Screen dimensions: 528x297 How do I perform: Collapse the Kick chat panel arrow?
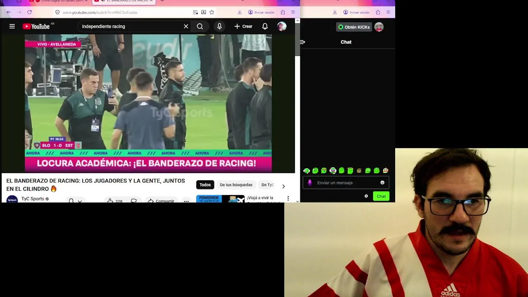(302, 42)
